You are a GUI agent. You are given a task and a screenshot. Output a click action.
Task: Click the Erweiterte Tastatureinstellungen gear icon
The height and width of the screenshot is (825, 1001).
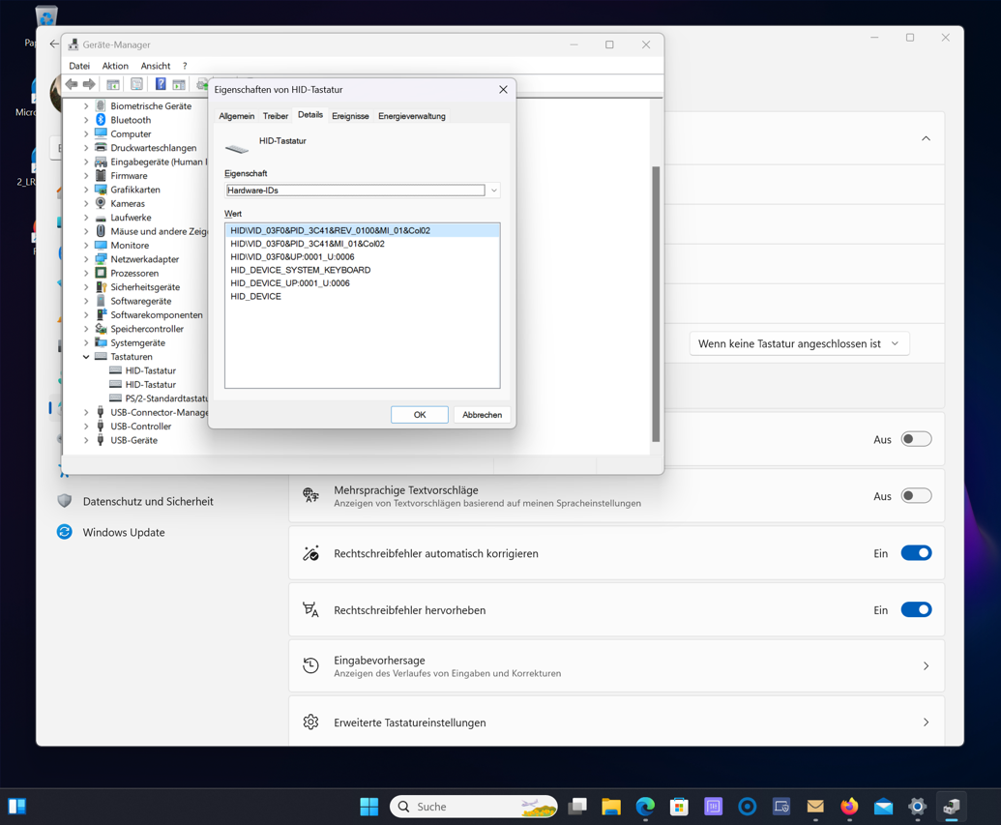tap(310, 722)
